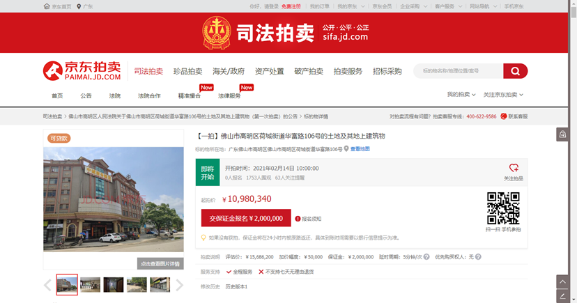577x303 pixels.
Task: Click the 京东拍卖 logo
Action: click(x=82, y=70)
